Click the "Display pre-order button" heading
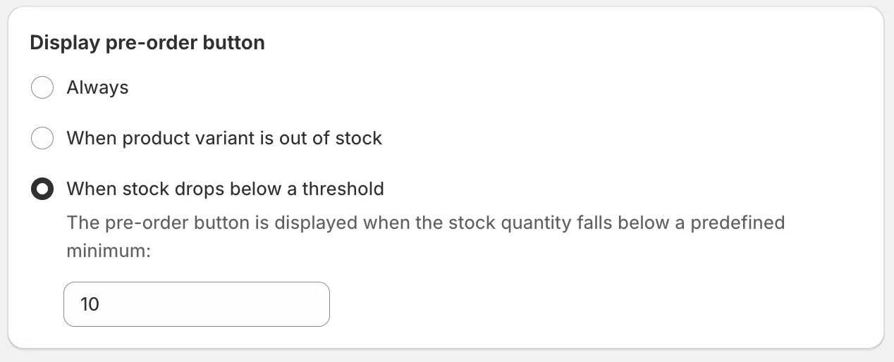The width and height of the screenshot is (894, 362). [147, 43]
